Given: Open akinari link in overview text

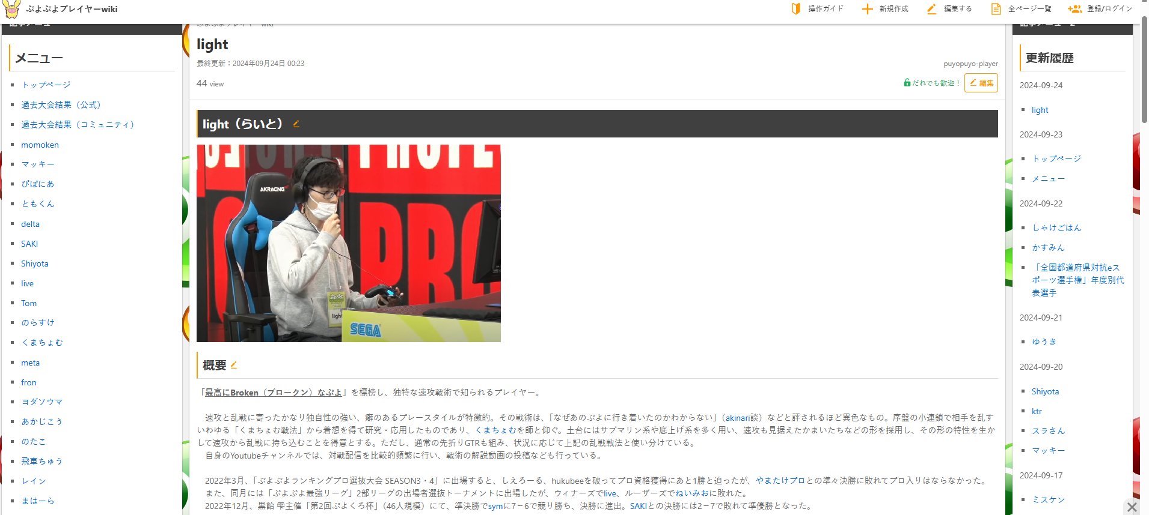Looking at the screenshot, I should point(738,418).
